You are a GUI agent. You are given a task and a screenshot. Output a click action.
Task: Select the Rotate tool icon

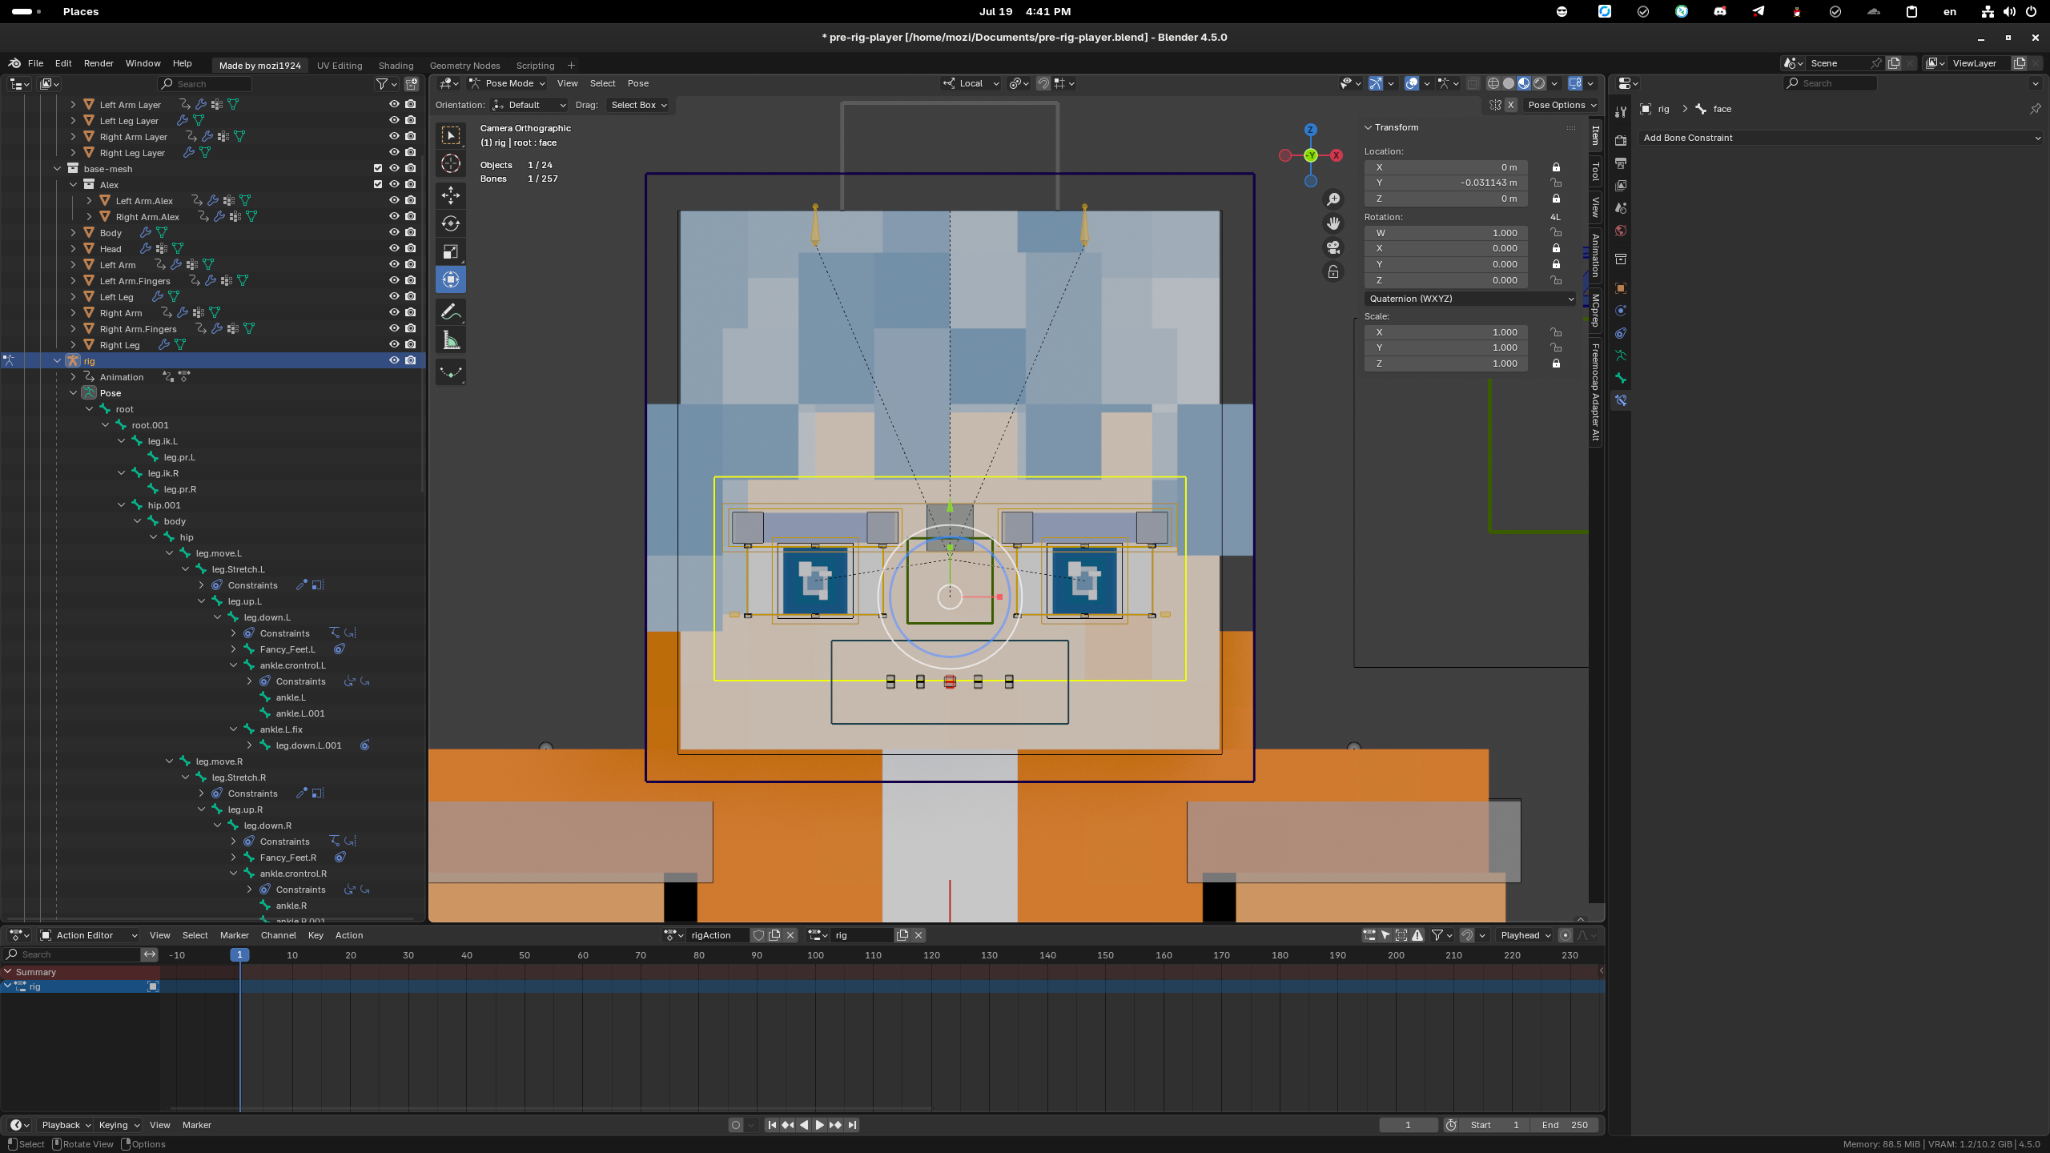coord(451,223)
